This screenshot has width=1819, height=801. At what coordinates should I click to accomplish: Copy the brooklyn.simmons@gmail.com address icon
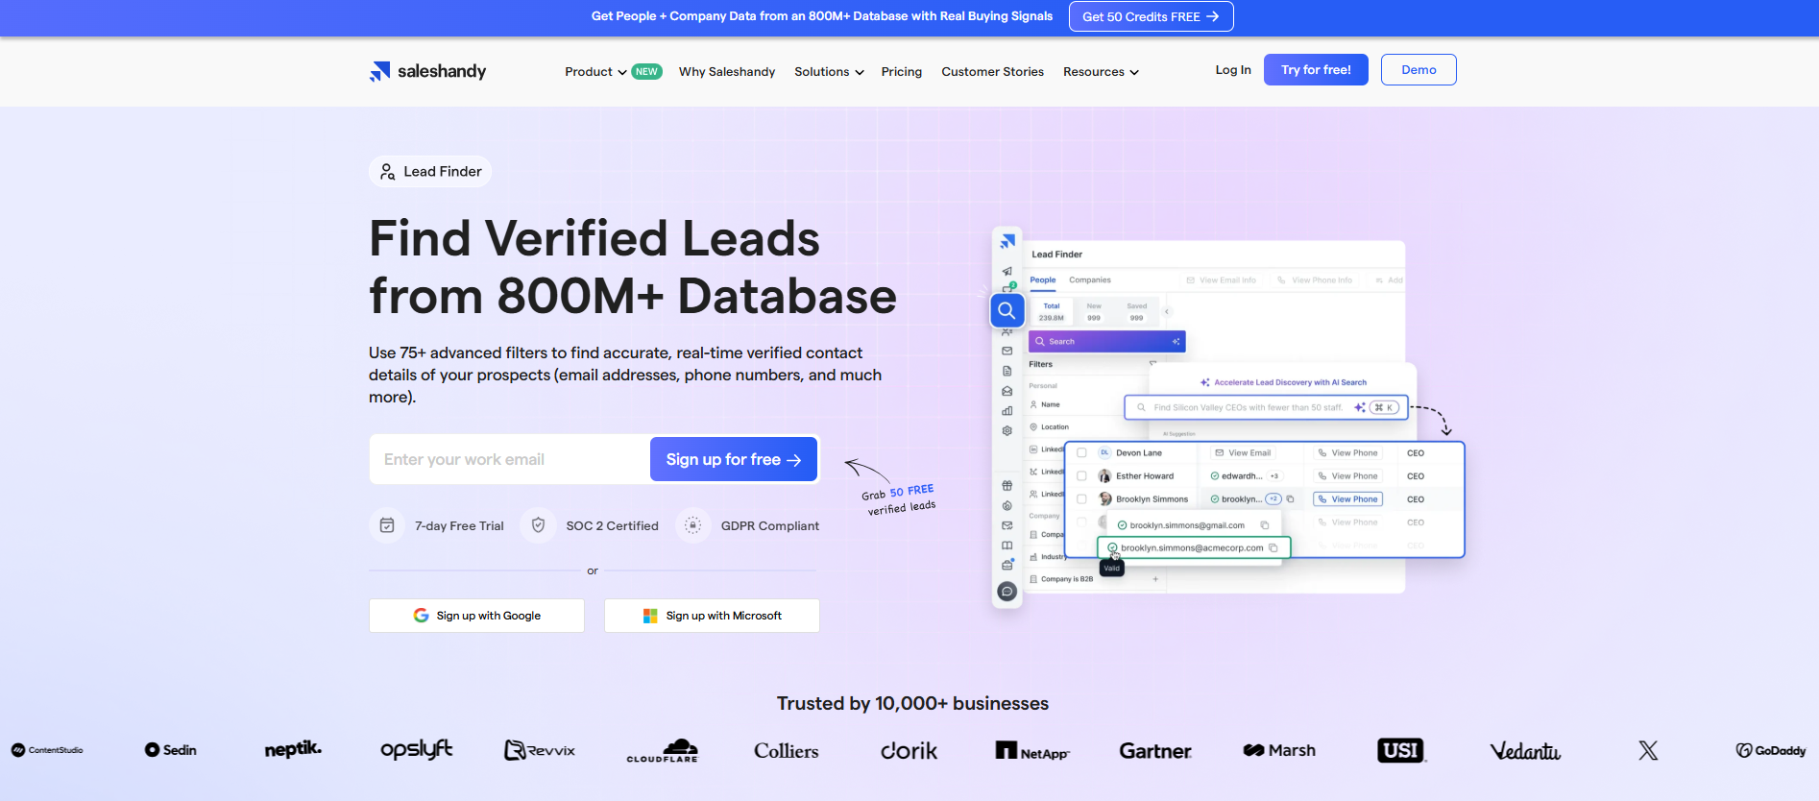coord(1265,525)
